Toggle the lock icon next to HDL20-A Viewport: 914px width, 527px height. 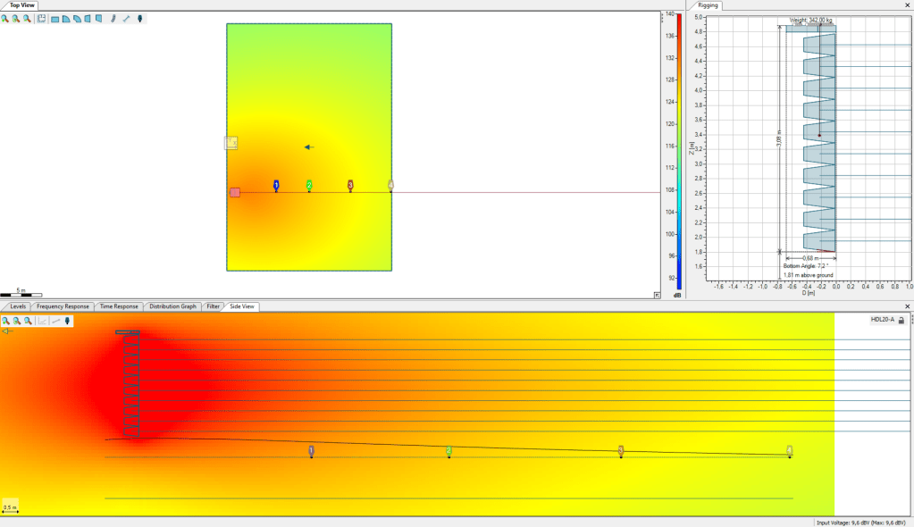pos(901,320)
